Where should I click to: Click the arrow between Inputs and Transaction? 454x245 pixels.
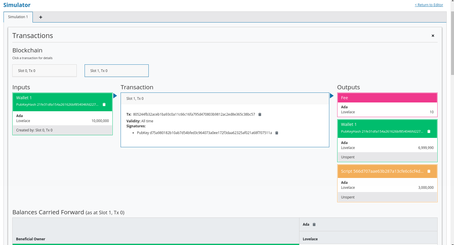pos(115,96)
